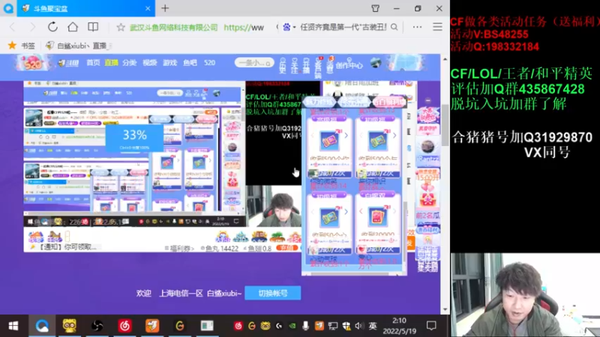This screenshot has height=337, width=600.
Task: Open the yellow owl app in taskbar
Action: click(69, 326)
